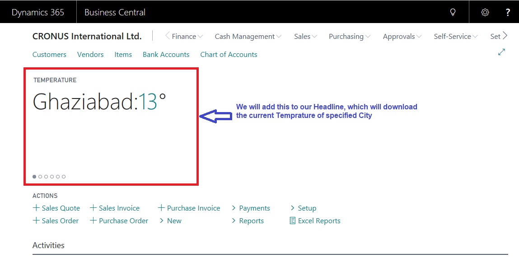
Task: Open the Chart of Accounts link
Action: pos(229,55)
